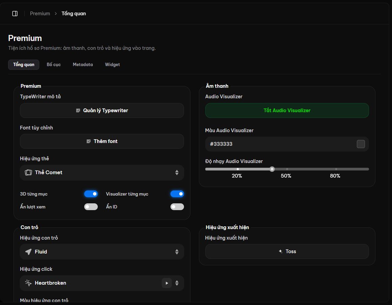Open the Audio Visualizer color swatch
Image resolution: width=392 pixels, height=305 pixels.
pyautogui.click(x=361, y=144)
